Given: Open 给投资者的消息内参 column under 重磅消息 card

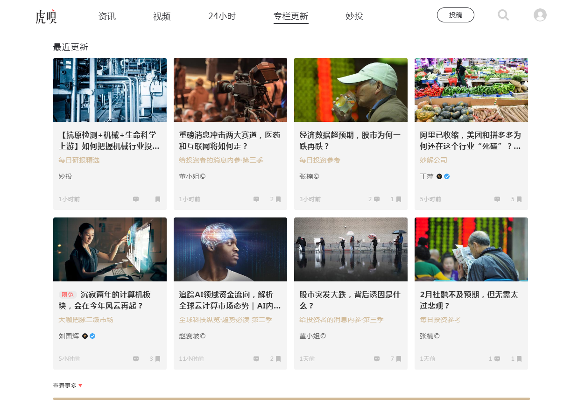Looking at the screenshot, I should 221,160.
